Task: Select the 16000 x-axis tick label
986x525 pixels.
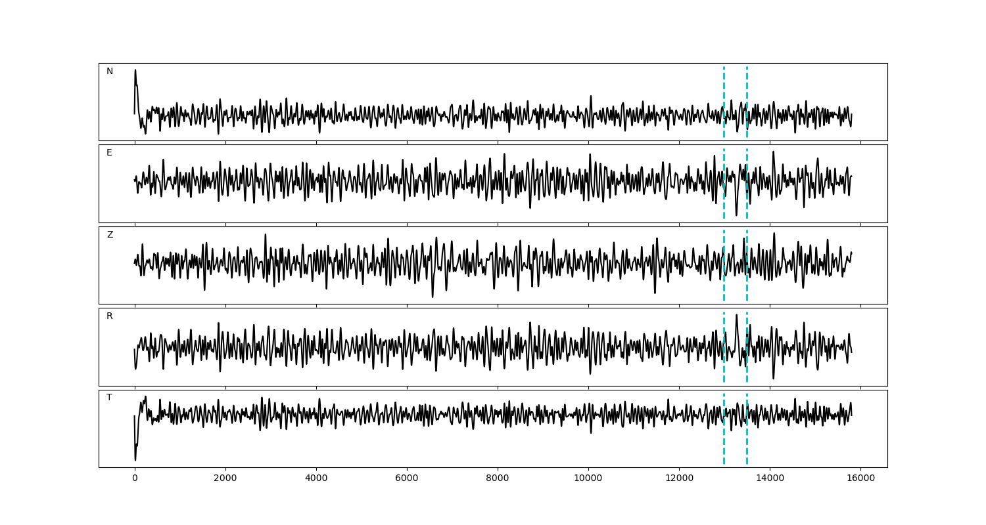Action: pos(860,479)
